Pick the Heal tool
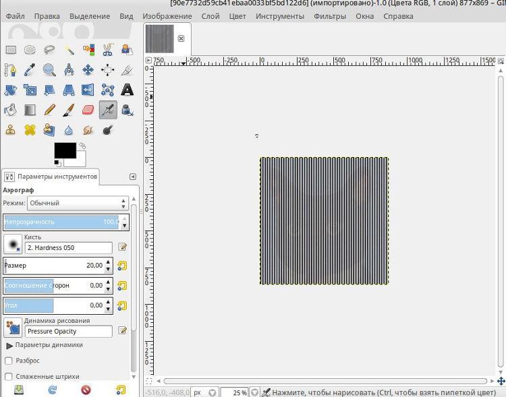The image size is (506, 397). pos(30,129)
